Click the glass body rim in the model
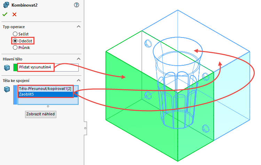This screenshot has height=165, width=261. pyautogui.click(x=177, y=51)
